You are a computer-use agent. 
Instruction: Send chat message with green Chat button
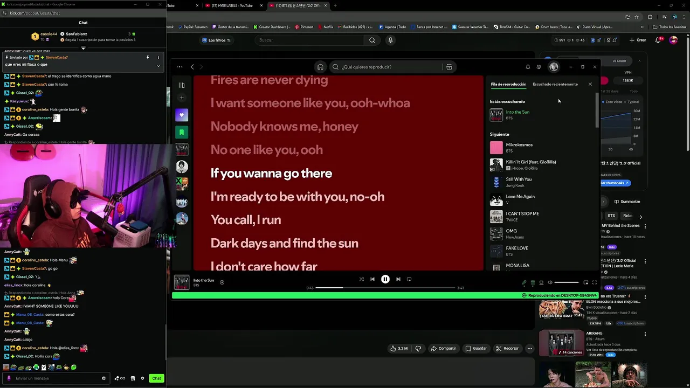pyautogui.click(x=156, y=378)
